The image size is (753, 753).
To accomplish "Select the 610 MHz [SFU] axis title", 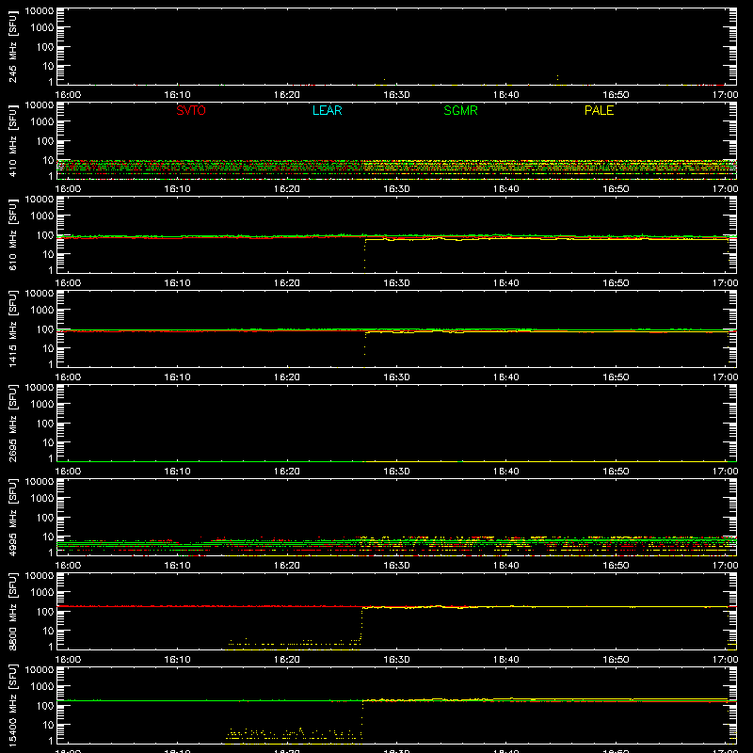I will point(13,234).
